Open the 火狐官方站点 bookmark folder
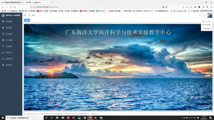Viewport: 214px width, 120px height. point(13,11)
